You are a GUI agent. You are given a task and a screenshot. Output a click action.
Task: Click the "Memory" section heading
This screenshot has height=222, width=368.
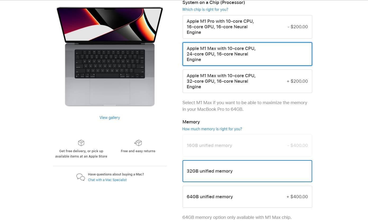(x=191, y=122)
